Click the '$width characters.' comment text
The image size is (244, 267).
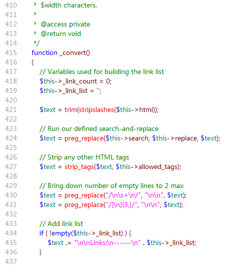(69, 5)
